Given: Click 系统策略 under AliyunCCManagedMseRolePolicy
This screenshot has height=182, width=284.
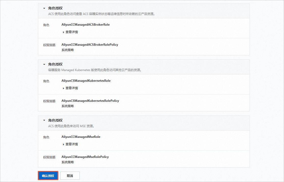Looking at the screenshot, I should coord(67,162).
